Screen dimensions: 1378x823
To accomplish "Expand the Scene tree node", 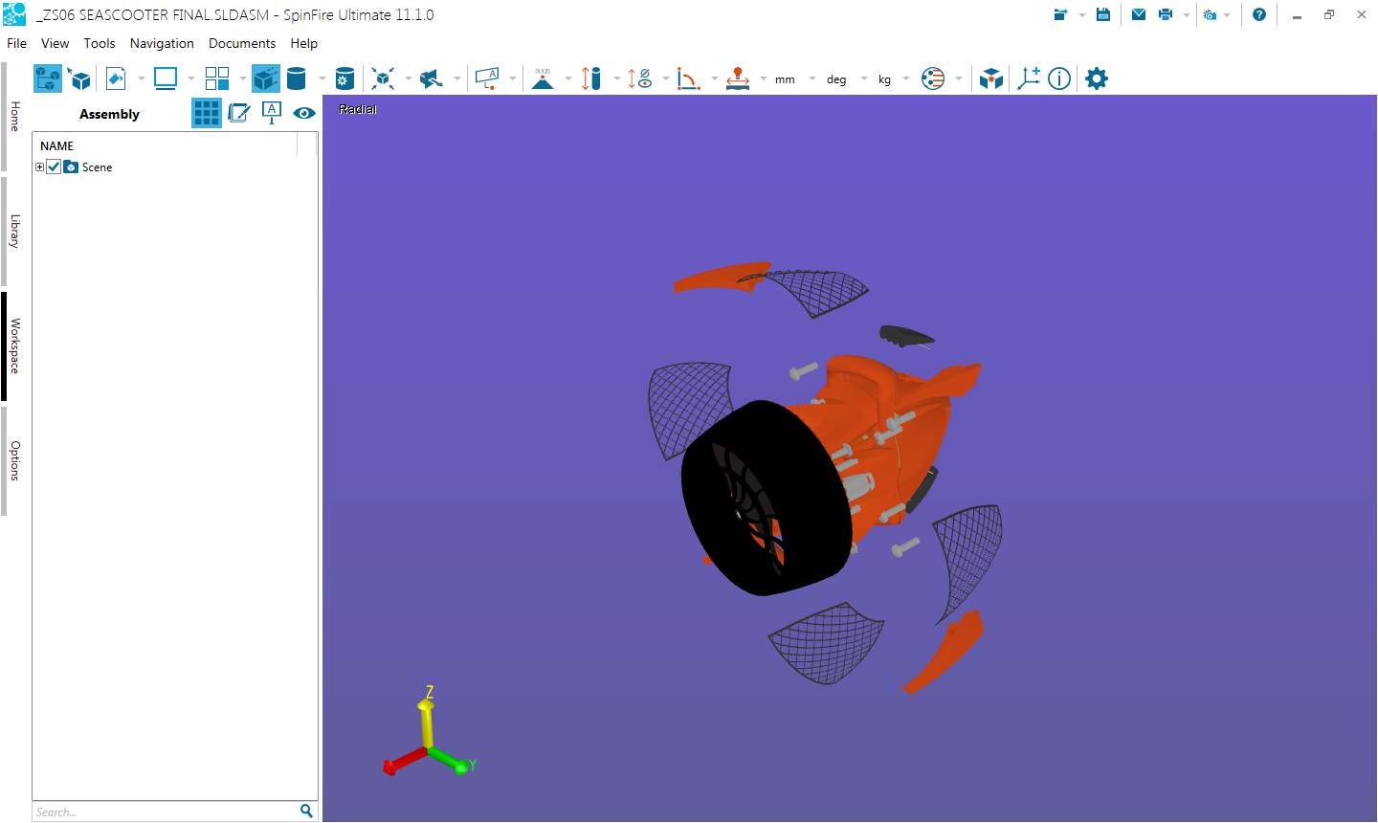I will (x=39, y=167).
